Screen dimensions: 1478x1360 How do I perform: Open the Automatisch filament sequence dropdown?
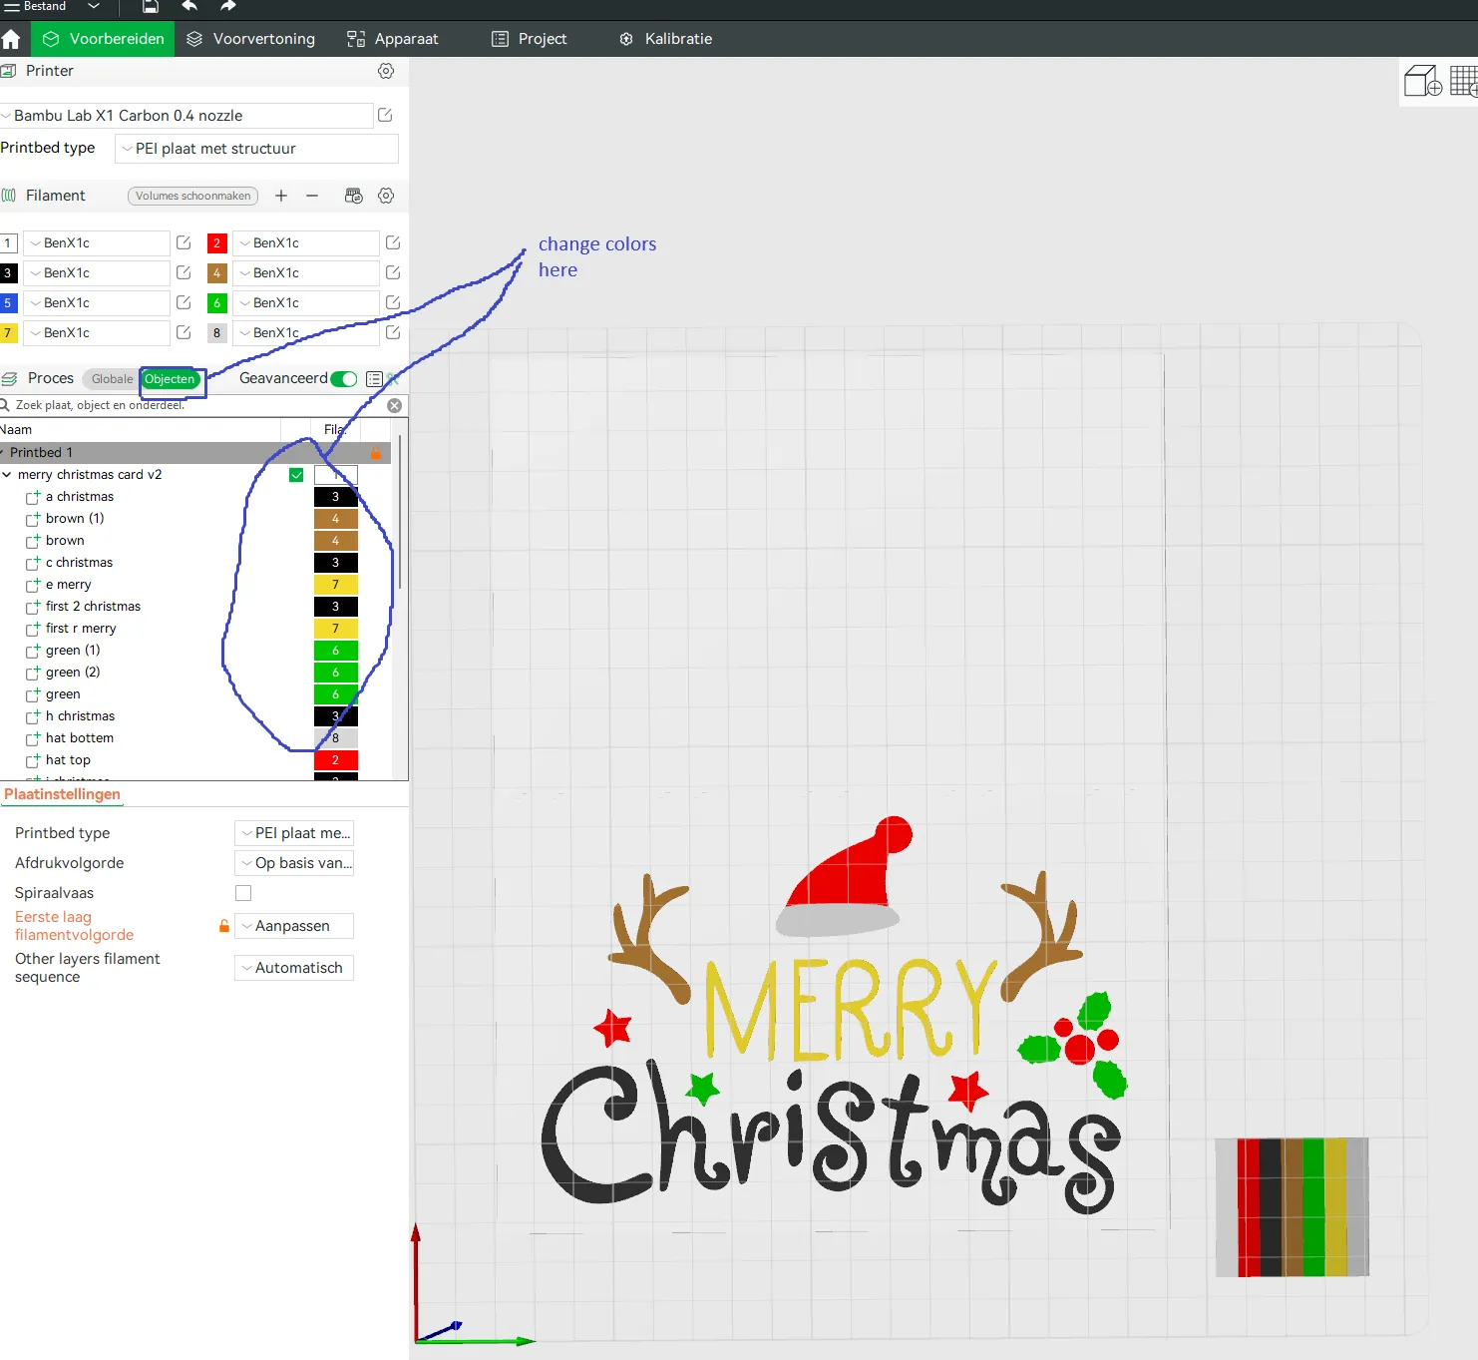click(x=294, y=968)
